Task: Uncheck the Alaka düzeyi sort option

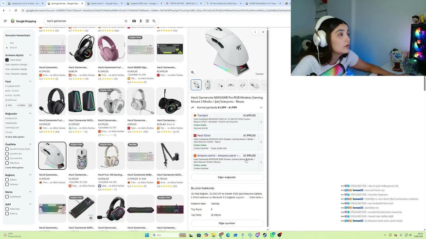Action: [7, 60]
